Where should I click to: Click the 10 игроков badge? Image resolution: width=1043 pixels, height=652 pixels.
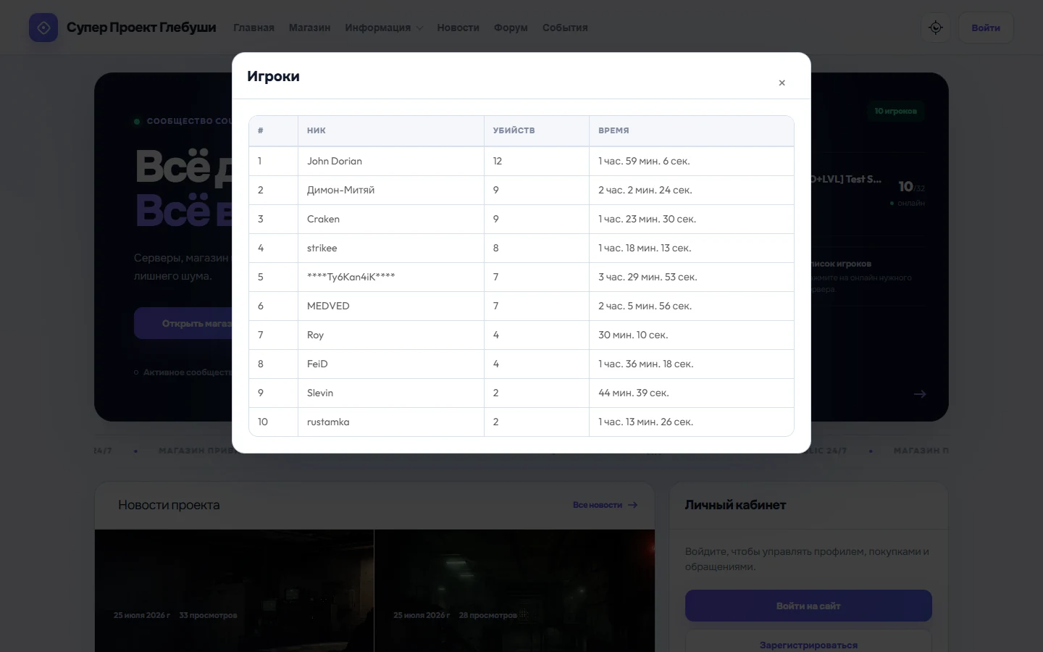coord(895,111)
